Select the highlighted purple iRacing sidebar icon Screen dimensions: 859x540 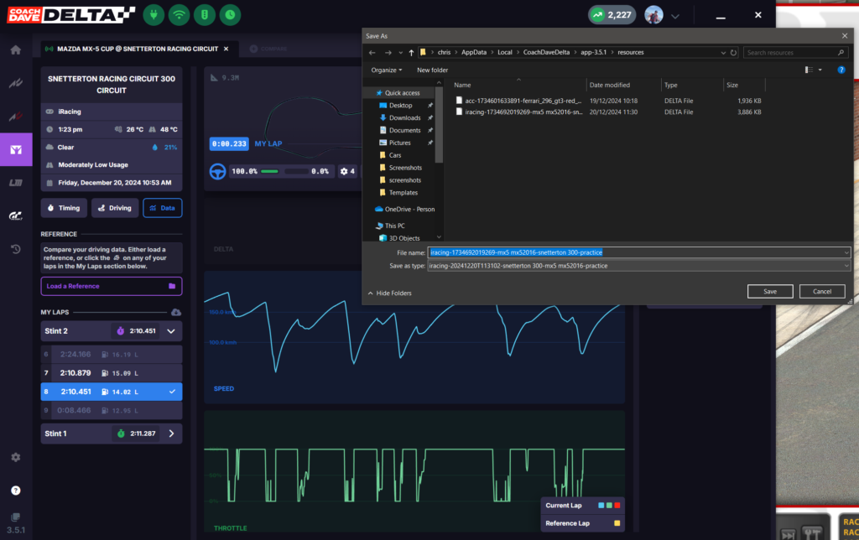click(x=16, y=149)
